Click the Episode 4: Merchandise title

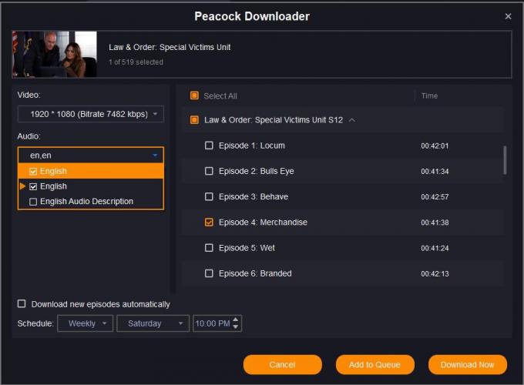[263, 223]
